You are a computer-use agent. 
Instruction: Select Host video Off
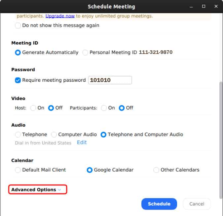51,108
